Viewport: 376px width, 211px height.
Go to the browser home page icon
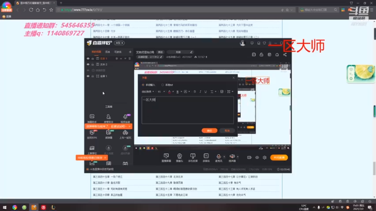[38, 10]
